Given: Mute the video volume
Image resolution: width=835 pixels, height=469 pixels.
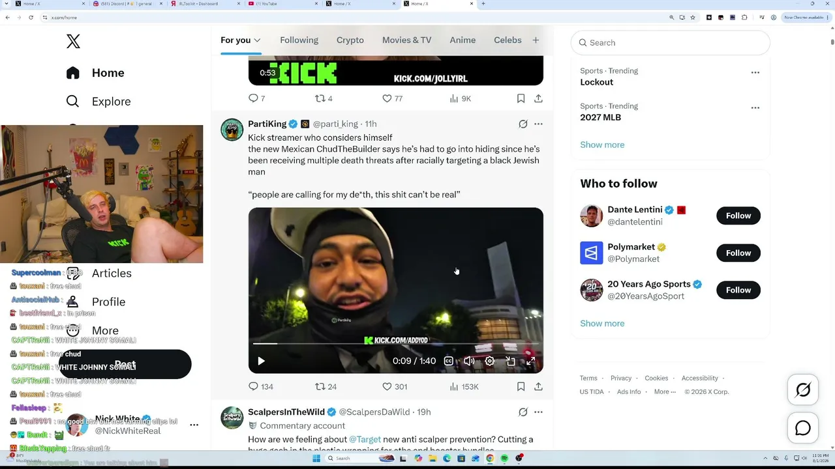Looking at the screenshot, I should (469, 361).
